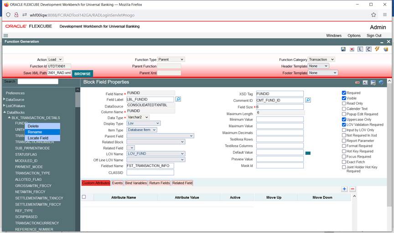Click the C icon button in the toolbar

click(368, 49)
